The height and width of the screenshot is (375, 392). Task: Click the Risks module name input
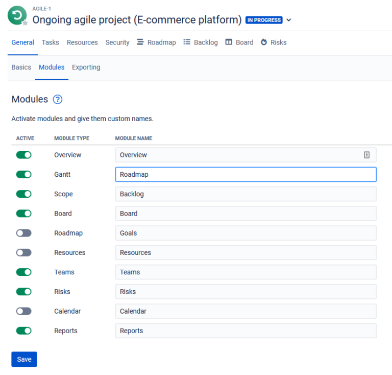tap(246, 291)
